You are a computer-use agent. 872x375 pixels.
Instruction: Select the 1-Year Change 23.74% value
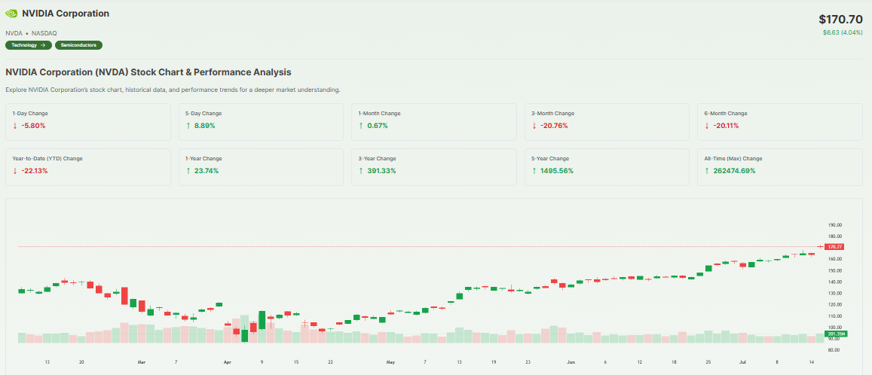tap(207, 170)
